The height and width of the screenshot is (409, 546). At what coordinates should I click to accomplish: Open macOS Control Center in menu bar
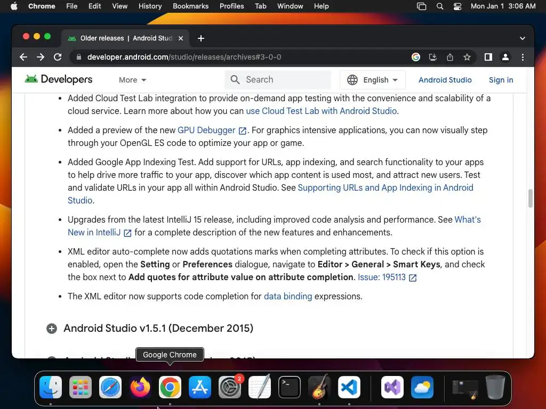(x=457, y=6)
